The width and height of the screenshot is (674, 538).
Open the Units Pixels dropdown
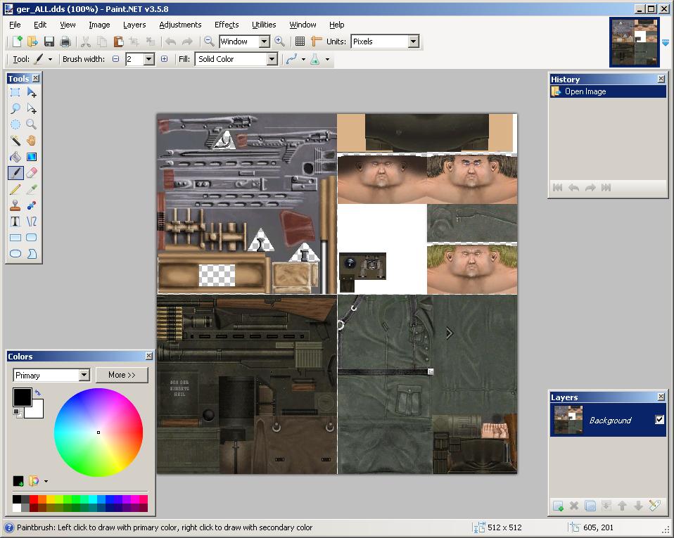(x=413, y=41)
